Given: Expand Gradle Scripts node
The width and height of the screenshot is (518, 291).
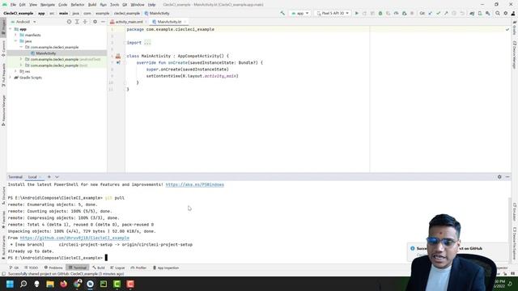Looking at the screenshot, I should click(x=11, y=78).
